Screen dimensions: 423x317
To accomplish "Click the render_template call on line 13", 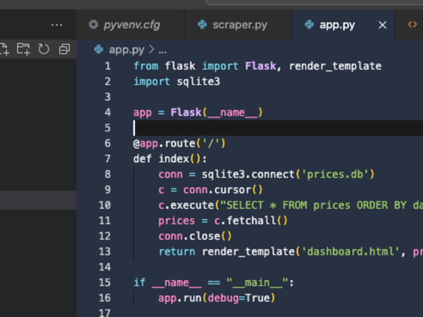I will tap(248, 252).
